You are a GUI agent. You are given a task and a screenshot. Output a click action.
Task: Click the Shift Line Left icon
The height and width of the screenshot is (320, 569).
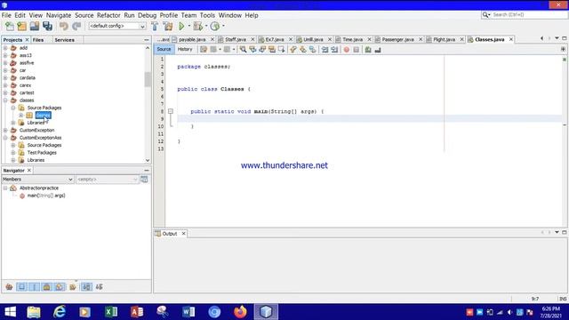(325, 50)
